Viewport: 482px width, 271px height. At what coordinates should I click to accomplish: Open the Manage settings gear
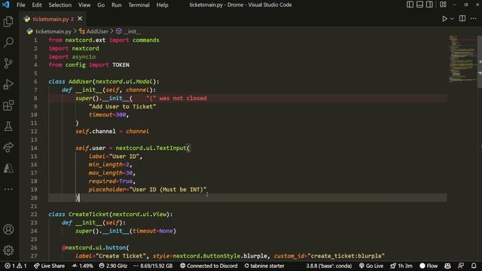[x=8, y=251]
